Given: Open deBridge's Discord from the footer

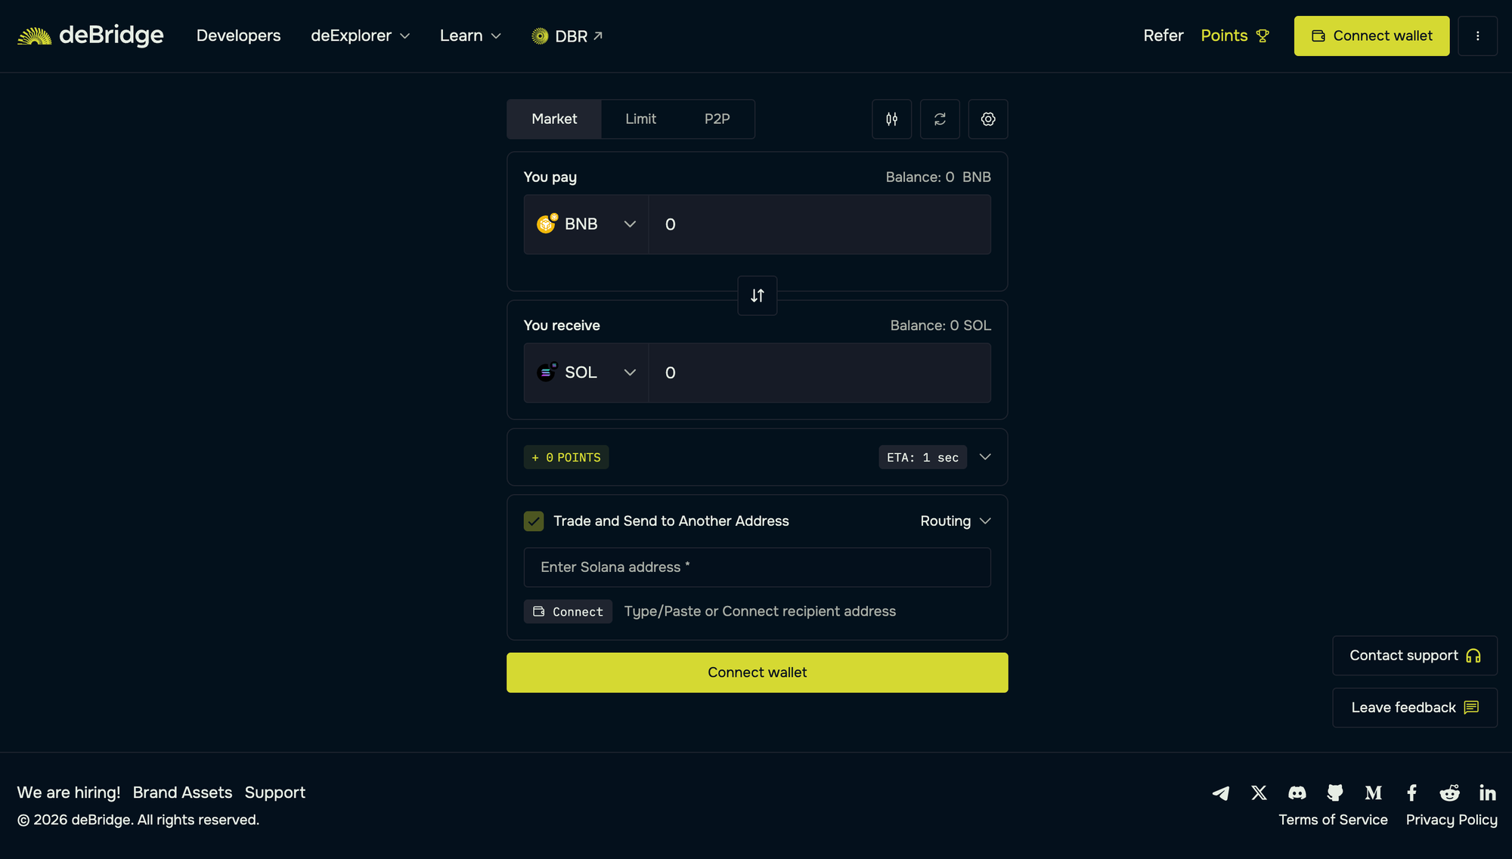Looking at the screenshot, I should pyautogui.click(x=1297, y=793).
